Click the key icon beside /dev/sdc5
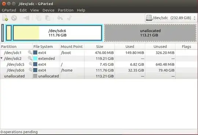Screen dimensions: 198x135 pyautogui.click(x=30, y=64)
